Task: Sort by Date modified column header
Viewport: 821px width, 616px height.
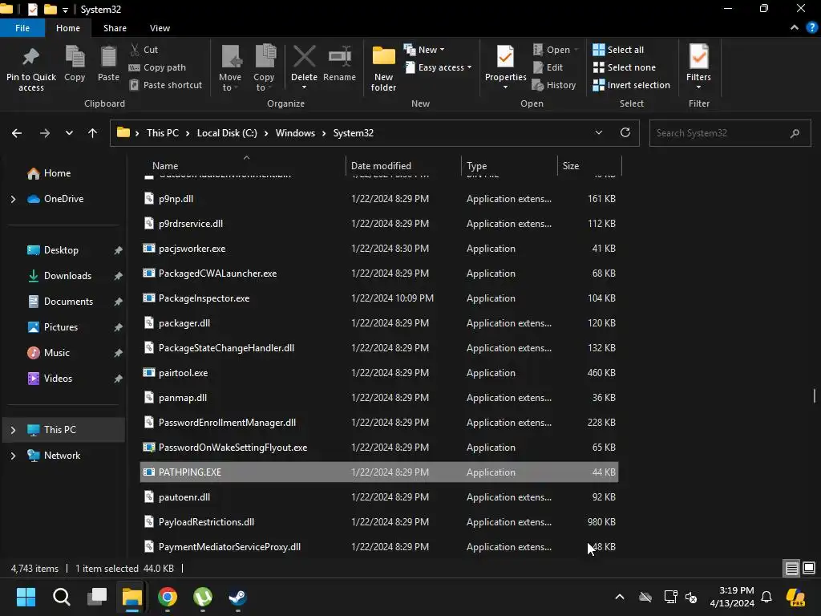Action: (403, 165)
